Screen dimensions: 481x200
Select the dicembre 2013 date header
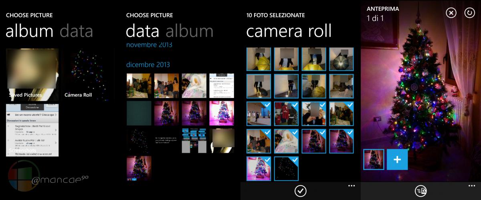pyautogui.click(x=148, y=64)
